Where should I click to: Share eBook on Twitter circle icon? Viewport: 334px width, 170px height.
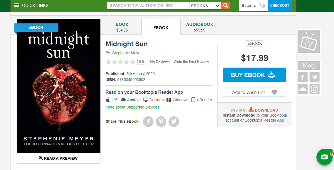[174, 121]
